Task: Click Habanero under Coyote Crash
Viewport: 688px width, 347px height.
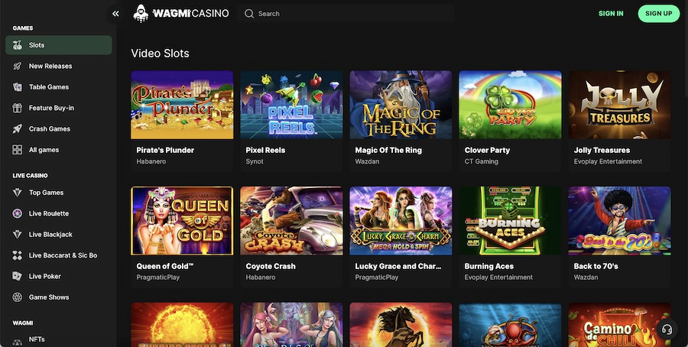Action: 261,277
